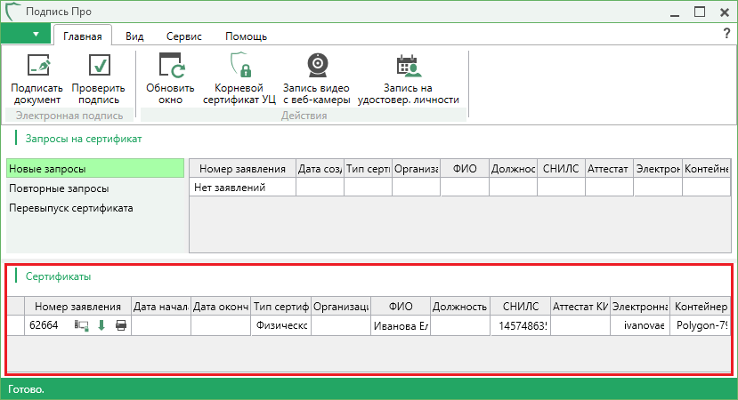Open Корневой сертификат УЦ
The image size is (738, 400).
click(x=239, y=67)
